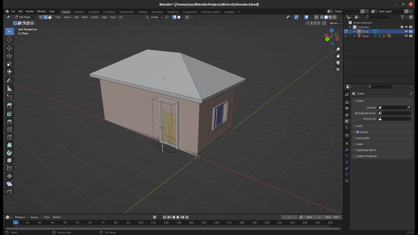Switch to orthographic view grid icon
418x235 pixels.
click(338, 70)
